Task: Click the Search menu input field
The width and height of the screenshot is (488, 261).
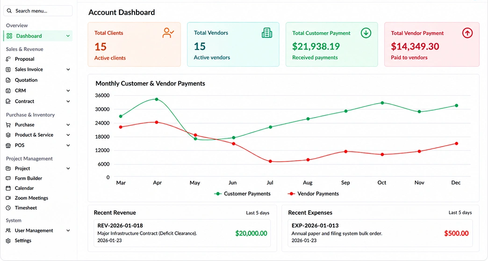Action: click(38, 11)
